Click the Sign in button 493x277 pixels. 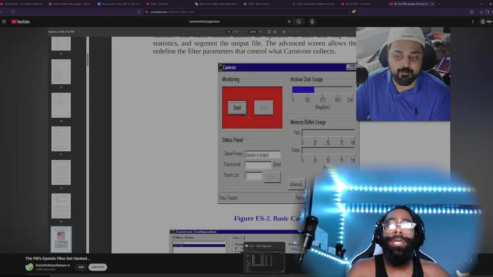486,22
